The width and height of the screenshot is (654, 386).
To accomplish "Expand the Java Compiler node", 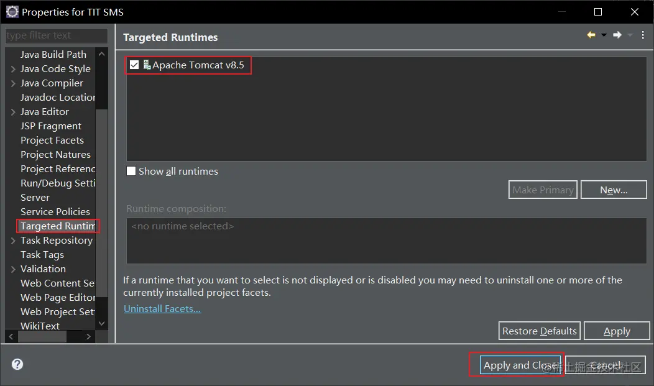I will click(x=13, y=83).
